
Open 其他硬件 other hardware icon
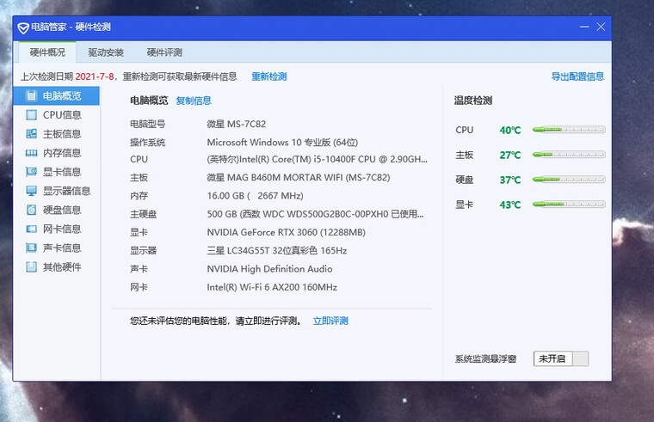pyautogui.click(x=31, y=266)
